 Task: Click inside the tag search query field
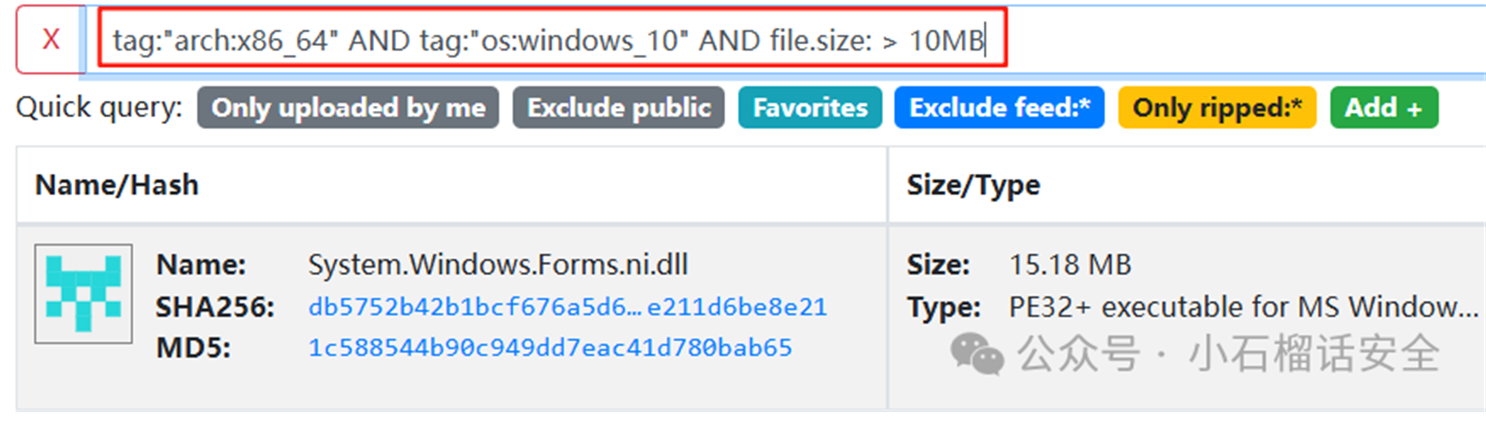click(x=551, y=40)
